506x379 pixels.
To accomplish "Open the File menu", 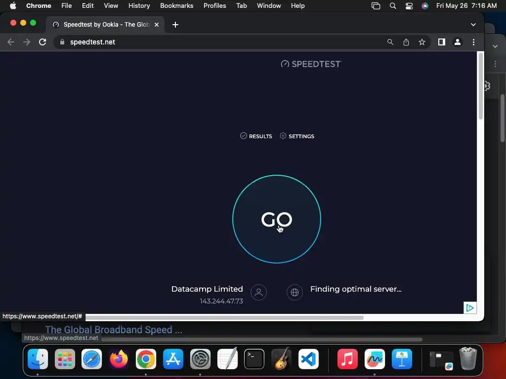I will coord(67,5).
